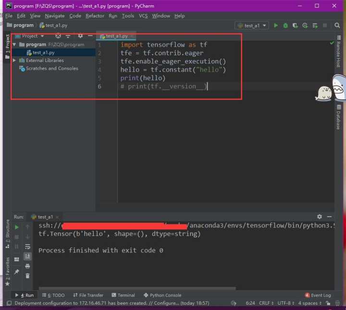The width and height of the screenshot is (346, 310).
Task: Hide the Project tool window panel
Action: pyautogui.click(x=90, y=36)
